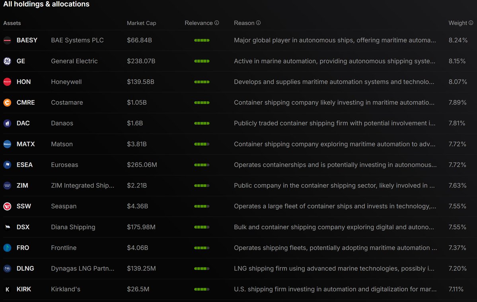Image resolution: width=477 pixels, height=302 pixels.
Task: Select the ZIM ticker
Action: click(x=22, y=185)
